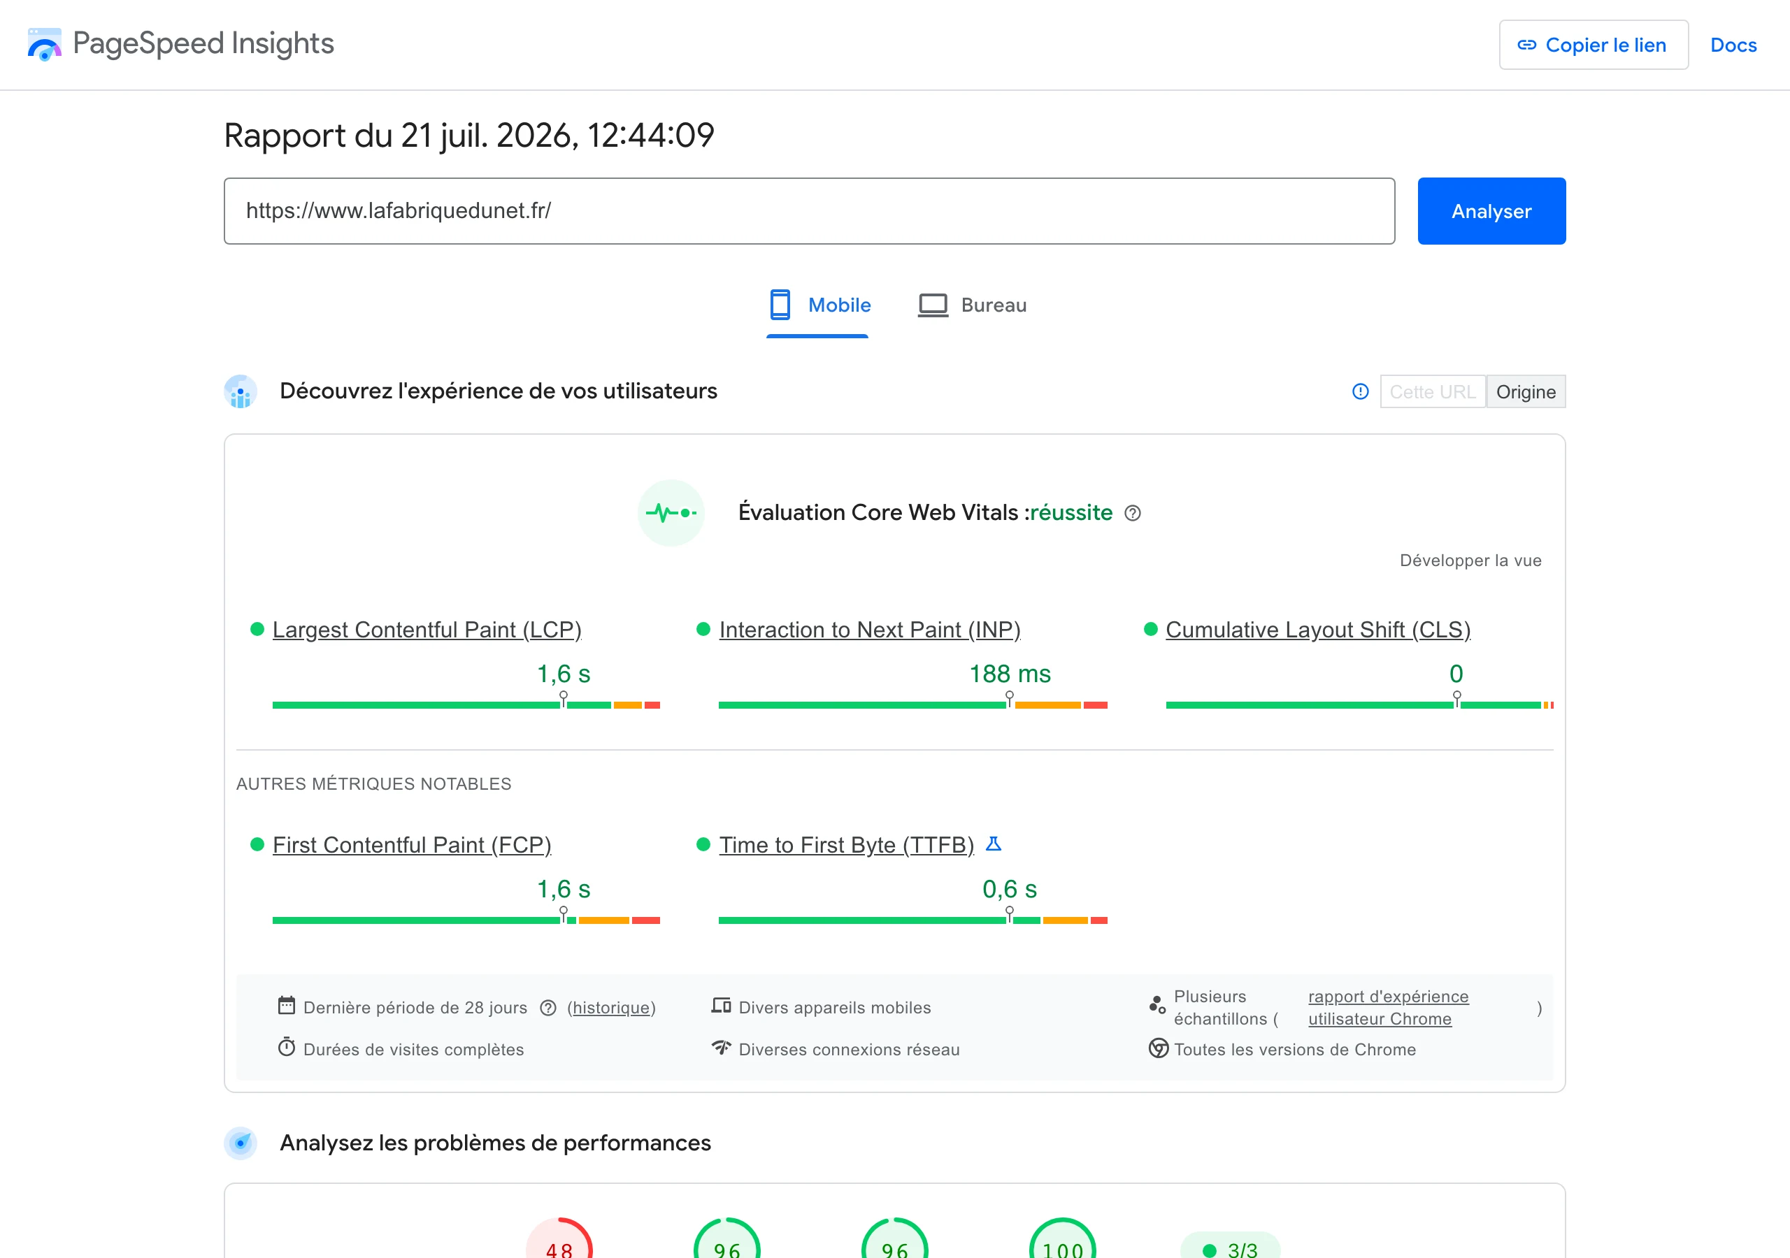Viewport: 1790px width, 1258px height.
Task: Click the TTFB value 0,6 s
Action: pyautogui.click(x=1010, y=888)
